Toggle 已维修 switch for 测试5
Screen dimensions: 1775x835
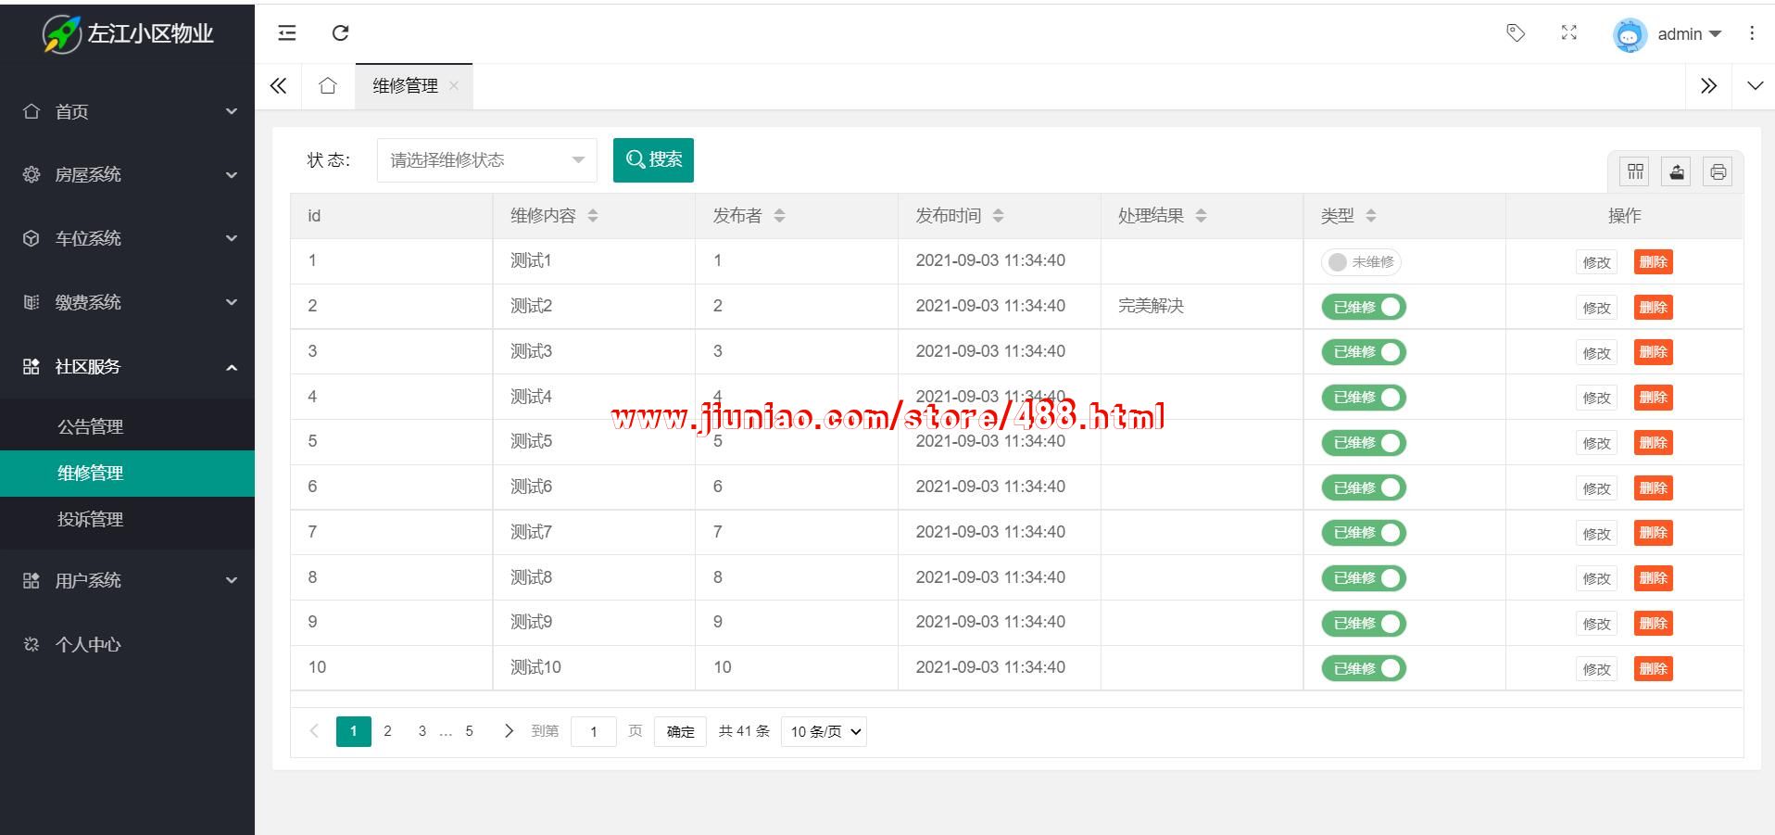[x=1364, y=443]
